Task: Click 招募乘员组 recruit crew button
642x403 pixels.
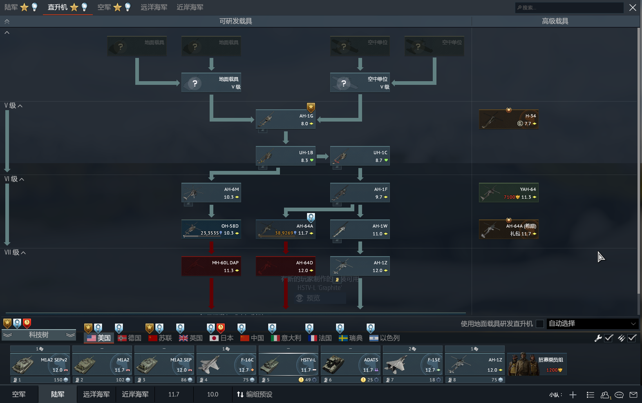Action: 537,365
